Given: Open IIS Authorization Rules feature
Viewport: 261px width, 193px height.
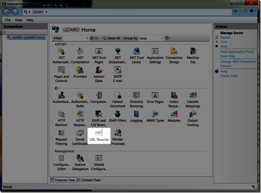Looking at the screenshot, I should (80, 100).
